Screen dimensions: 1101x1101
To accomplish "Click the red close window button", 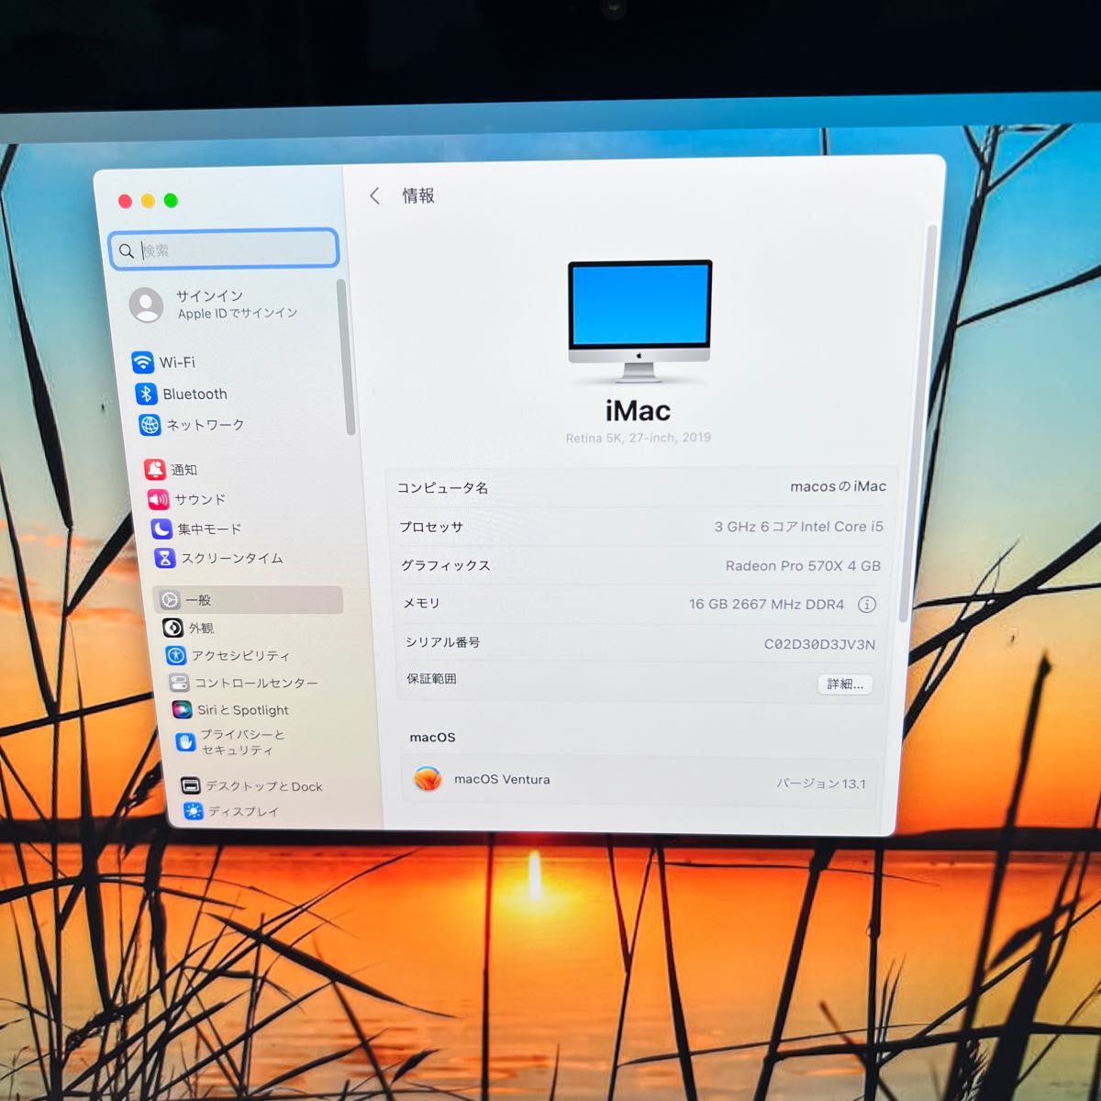I will (125, 201).
